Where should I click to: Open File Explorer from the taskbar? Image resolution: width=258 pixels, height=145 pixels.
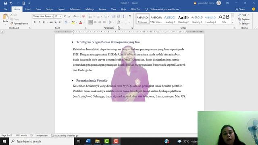98,141
